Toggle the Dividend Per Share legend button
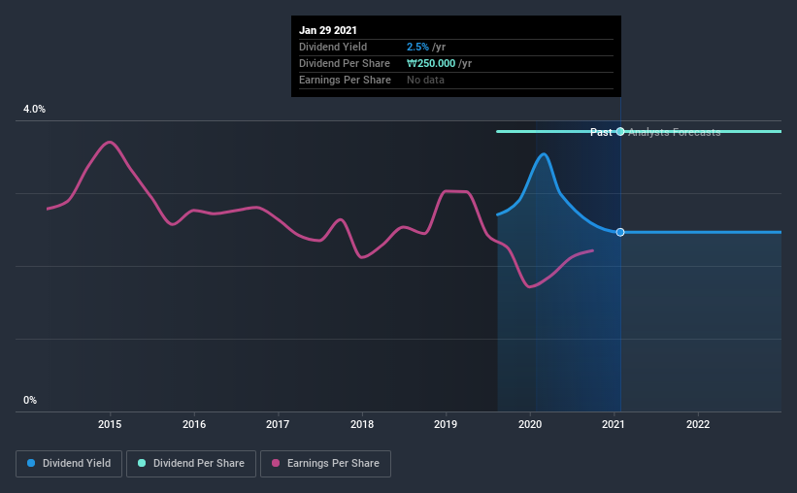Screen dimensions: 797x493 191,464
